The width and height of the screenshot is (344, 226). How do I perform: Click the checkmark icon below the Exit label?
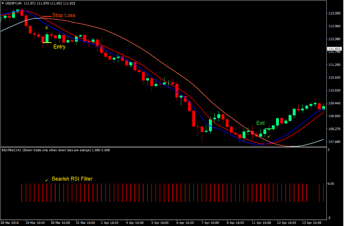(269, 136)
